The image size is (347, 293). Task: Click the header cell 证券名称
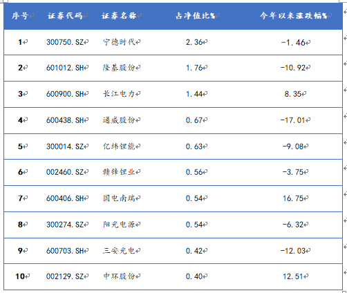tap(119, 16)
